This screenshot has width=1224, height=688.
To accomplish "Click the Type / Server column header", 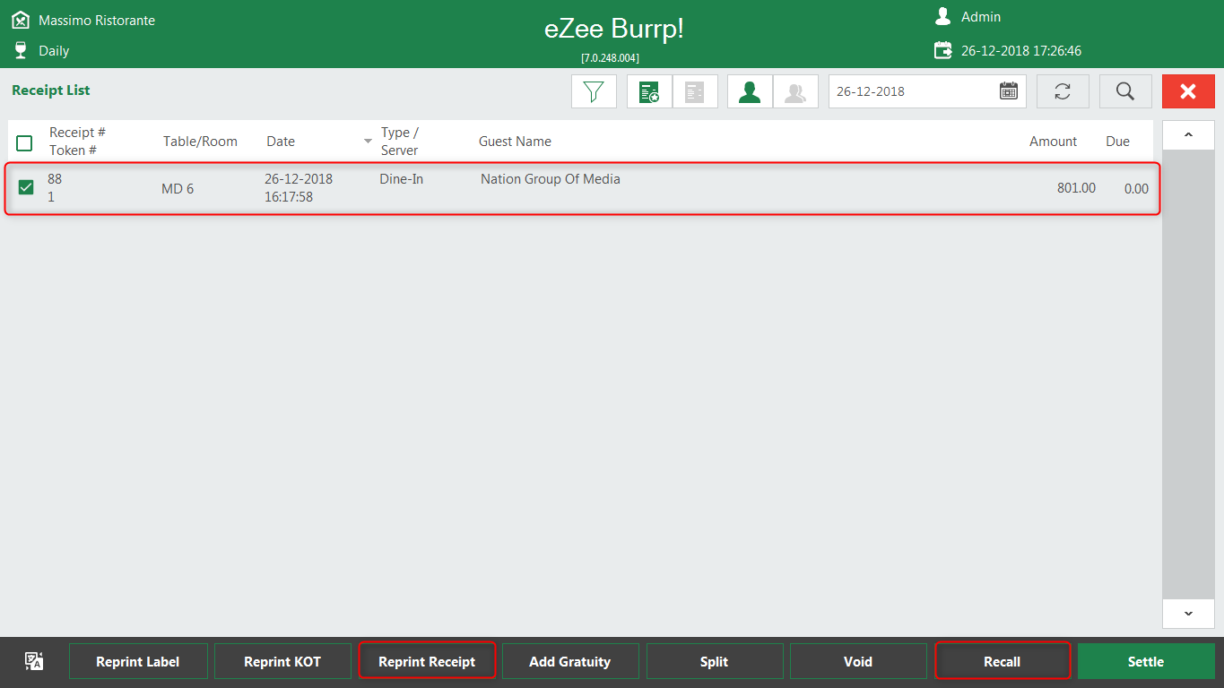I will tap(400, 142).
